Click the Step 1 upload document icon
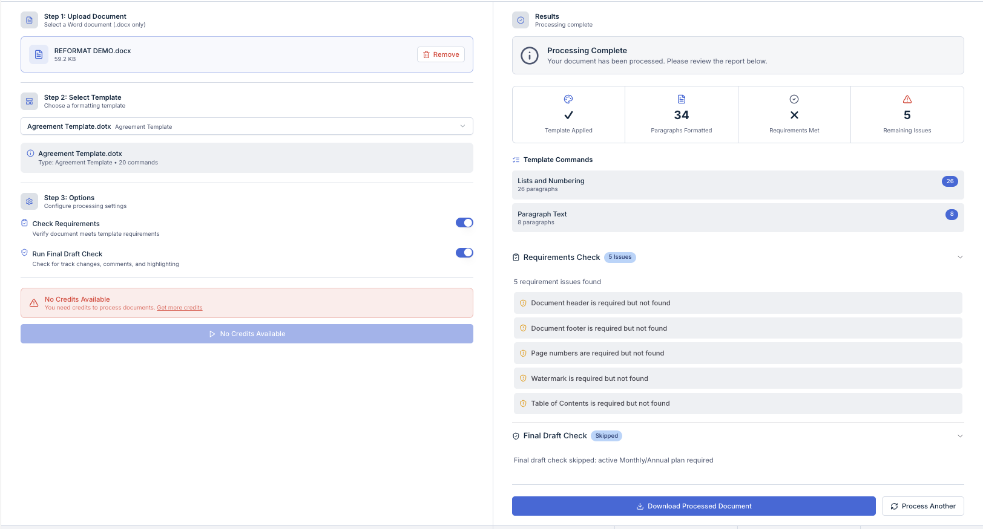This screenshot has height=529, width=983. click(x=29, y=20)
